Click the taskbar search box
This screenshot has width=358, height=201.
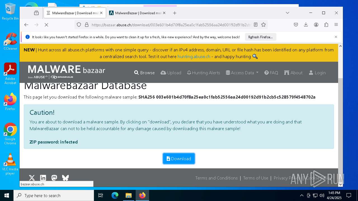pos(54,195)
